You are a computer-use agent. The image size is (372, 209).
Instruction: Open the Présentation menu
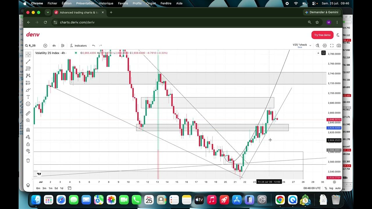[85, 3]
